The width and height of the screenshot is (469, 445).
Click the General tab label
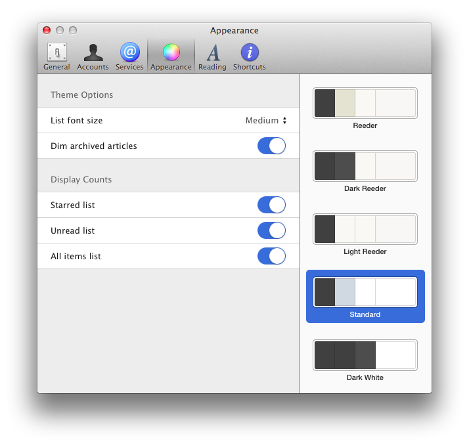56,67
